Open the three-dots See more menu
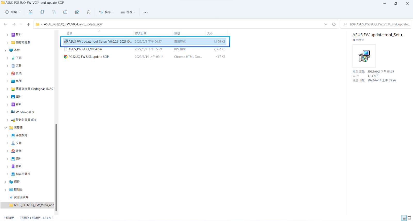The height and width of the screenshot is (221, 413). 146,12
